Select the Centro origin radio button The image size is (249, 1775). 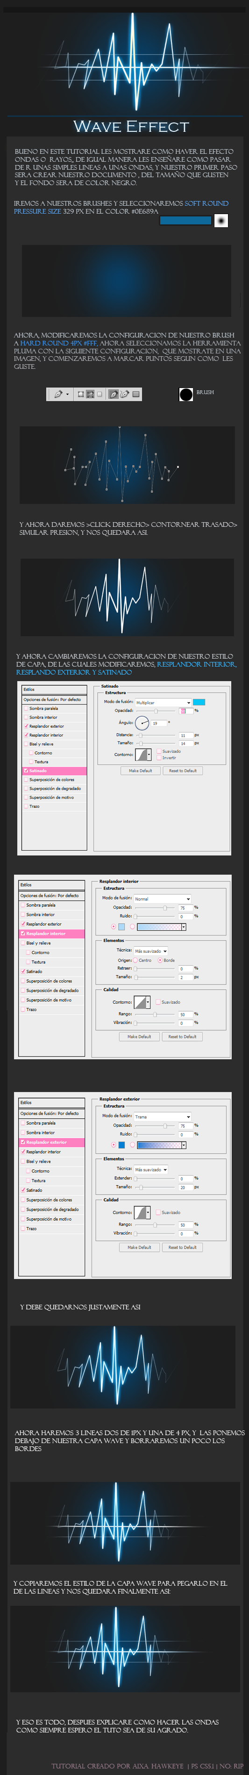[135, 960]
